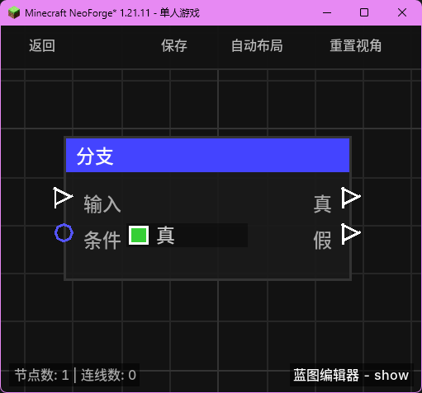
Task: Click the 蓝图编辑器 - show label
Action: 351,375
